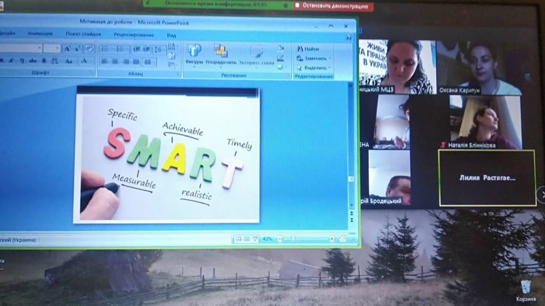Click Найти to search the presentation
Screen dimensions: 545x306
point(308,49)
